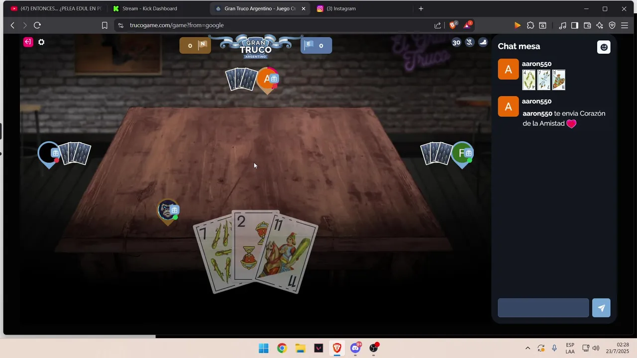Click the 'Chat mesa' heading
The image size is (637, 358).
tap(519, 46)
